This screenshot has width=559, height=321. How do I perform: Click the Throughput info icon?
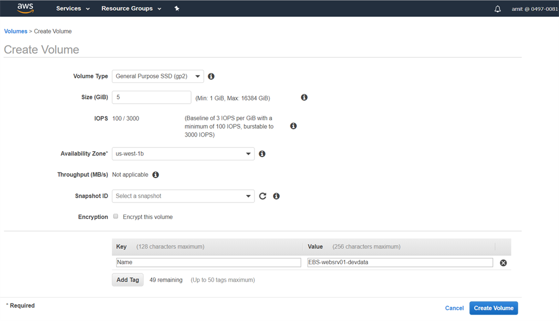click(156, 175)
